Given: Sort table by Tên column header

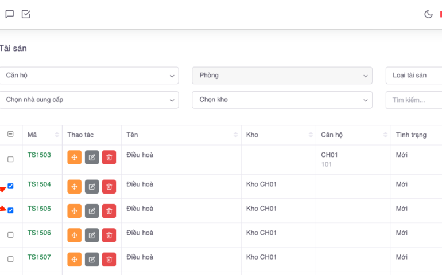Looking at the screenshot, I should pos(181,135).
